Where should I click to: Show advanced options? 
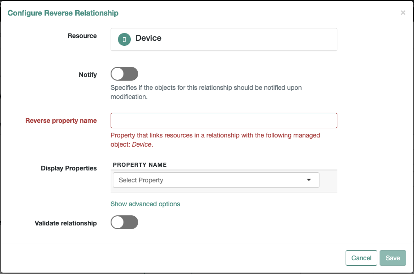point(145,204)
